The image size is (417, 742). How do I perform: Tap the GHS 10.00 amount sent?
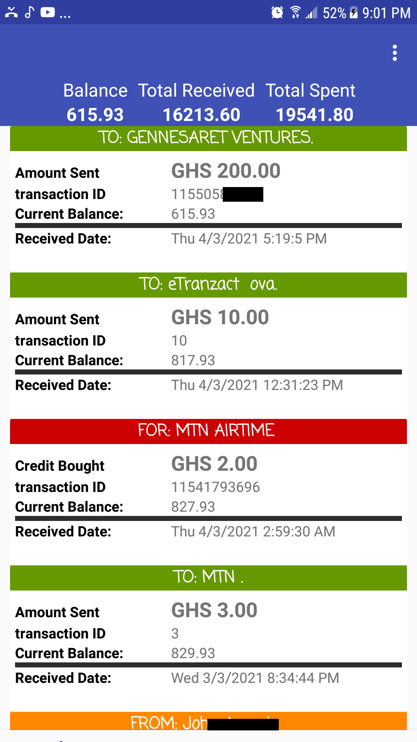point(220,318)
